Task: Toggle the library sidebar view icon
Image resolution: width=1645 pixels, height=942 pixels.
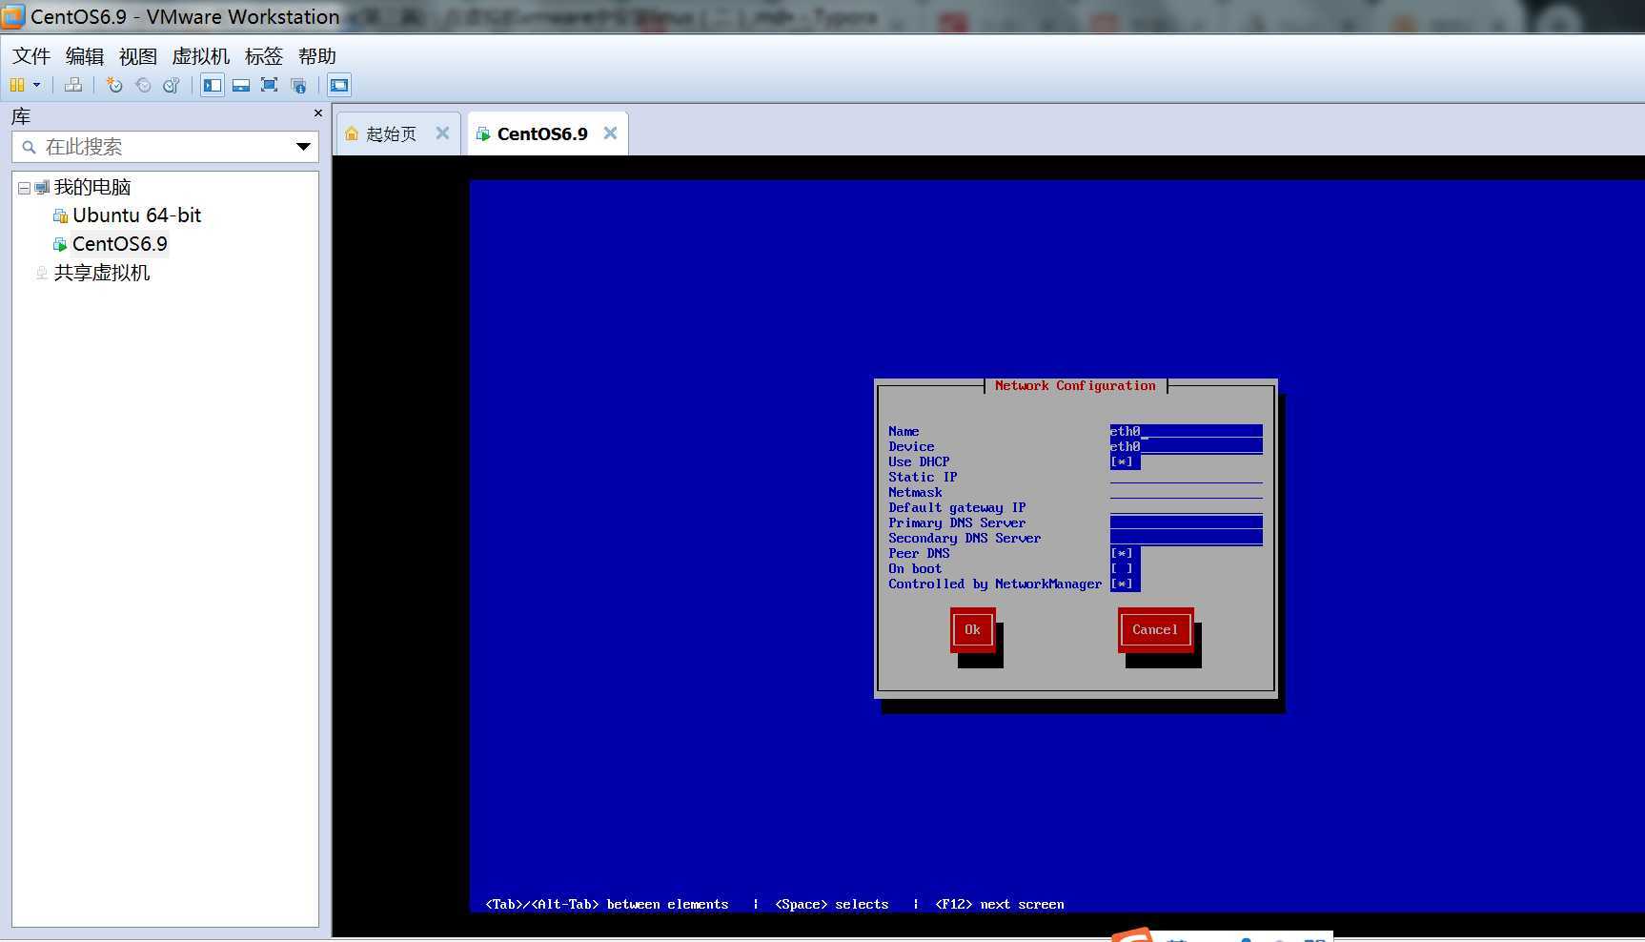Action: coord(213,86)
